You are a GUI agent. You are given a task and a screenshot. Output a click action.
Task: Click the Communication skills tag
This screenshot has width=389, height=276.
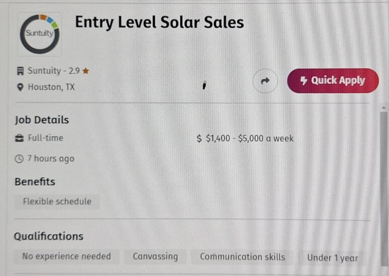(243, 257)
